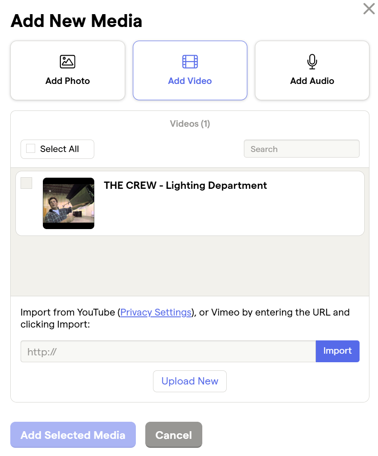Click the Upload New button
378x456 pixels.
coord(190,381)
